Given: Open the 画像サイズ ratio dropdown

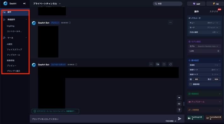Looking at the screenshot, I should click(x=204, y=74).
